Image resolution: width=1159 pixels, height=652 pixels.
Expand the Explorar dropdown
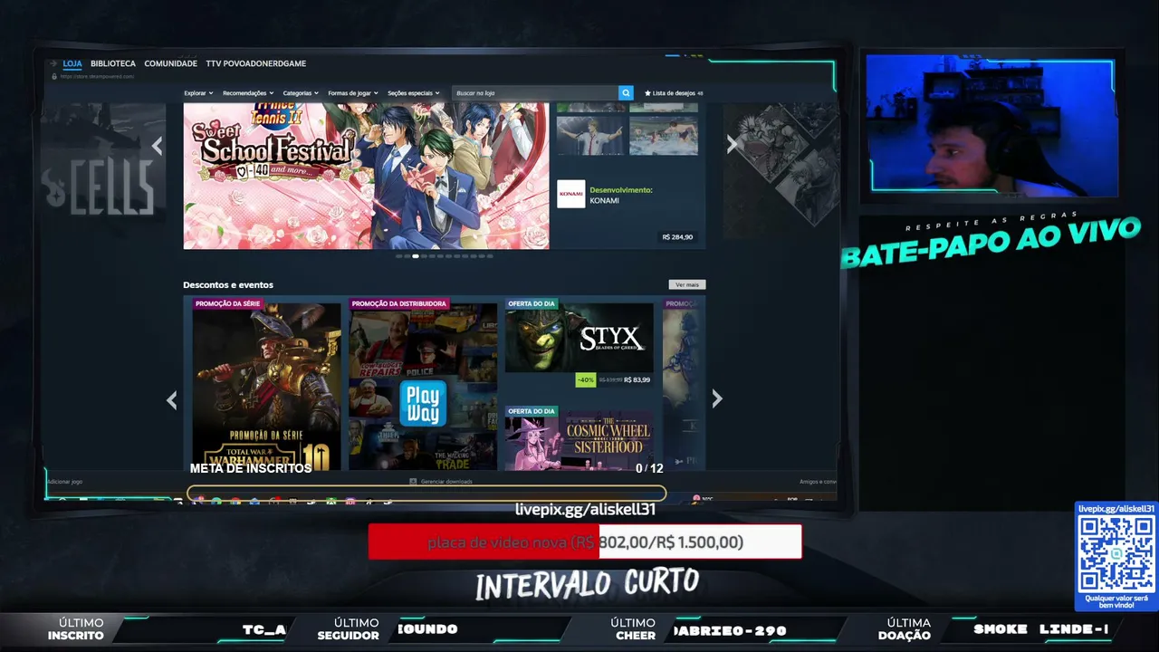198,93
